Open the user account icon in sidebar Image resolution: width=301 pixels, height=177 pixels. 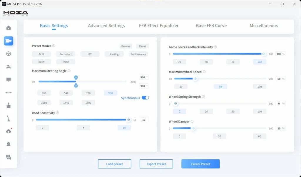pyautogui.click(x=9, y=144)
